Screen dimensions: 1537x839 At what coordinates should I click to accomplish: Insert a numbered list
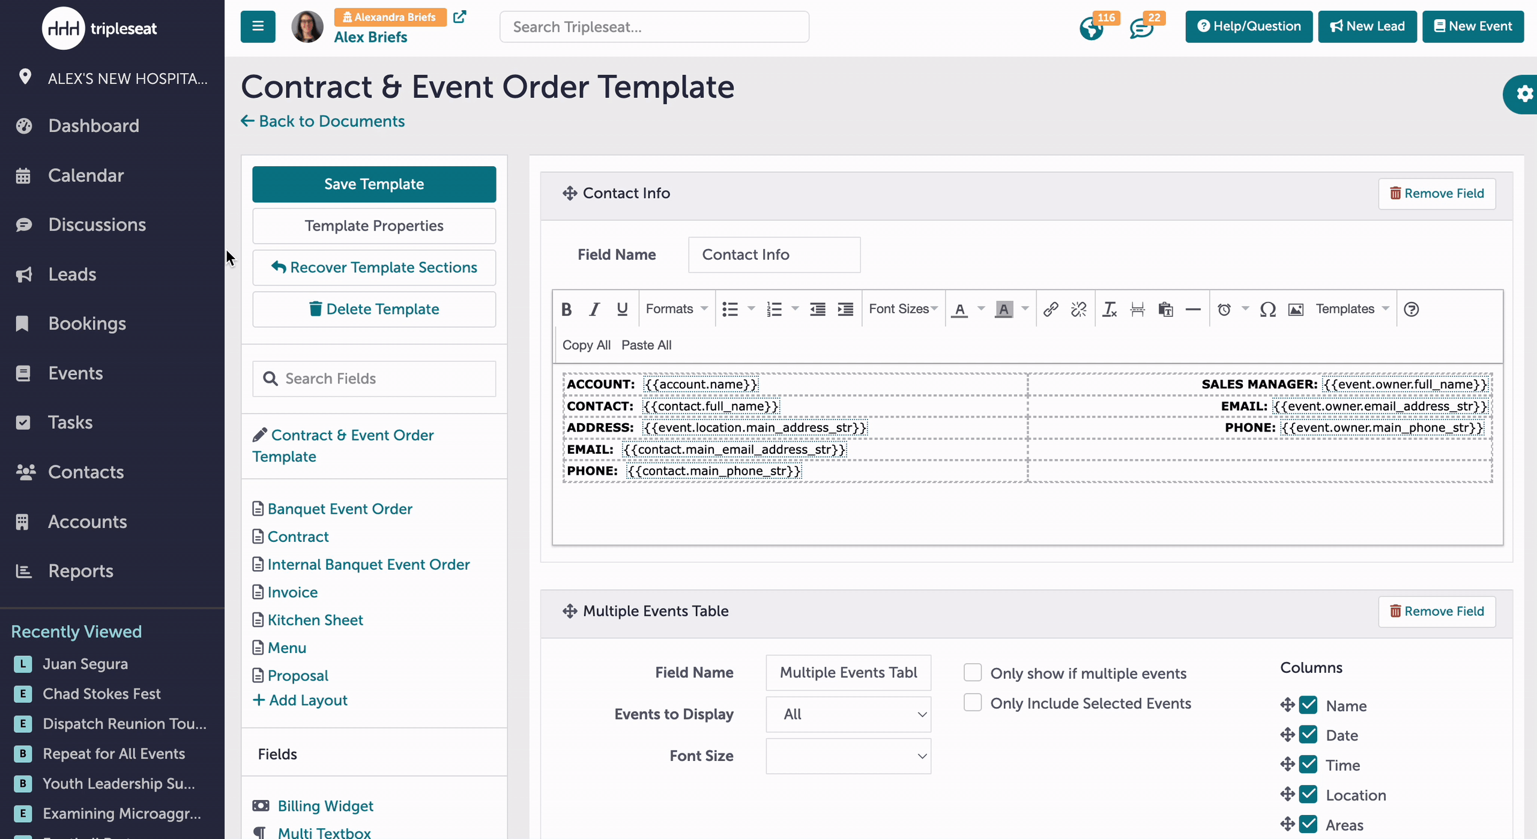pos(774,309)
